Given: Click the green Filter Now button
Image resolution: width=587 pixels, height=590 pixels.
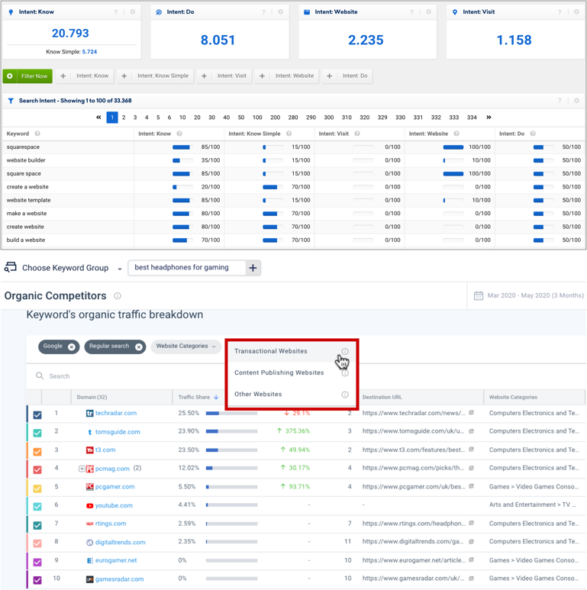Looking at the screenshot, I should coord(27,76).
